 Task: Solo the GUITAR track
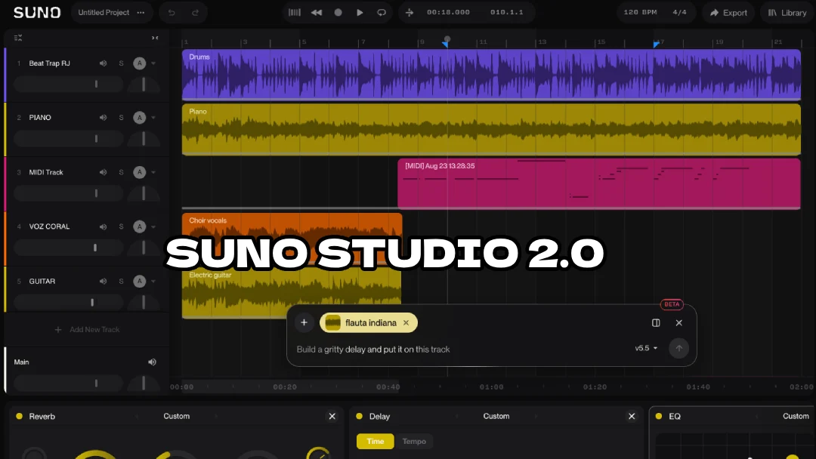[x=121, y=282]
